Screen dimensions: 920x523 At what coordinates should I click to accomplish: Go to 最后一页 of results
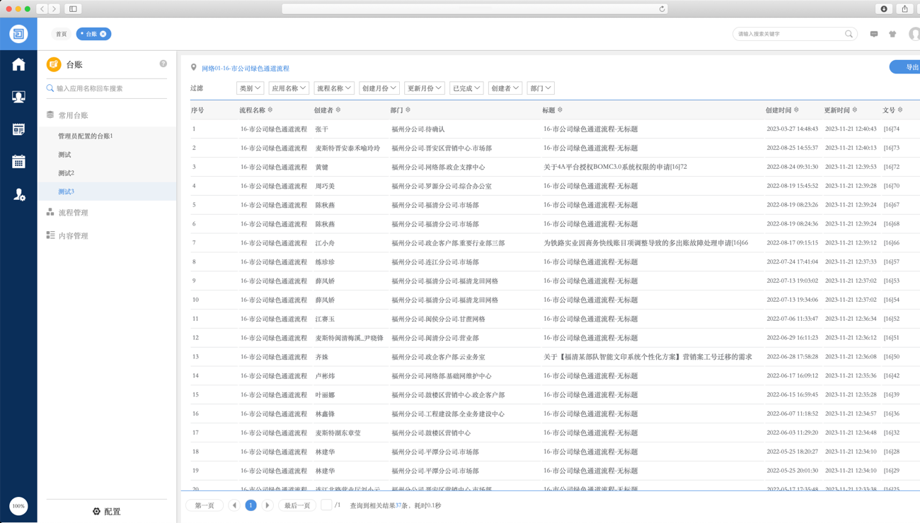297,505
